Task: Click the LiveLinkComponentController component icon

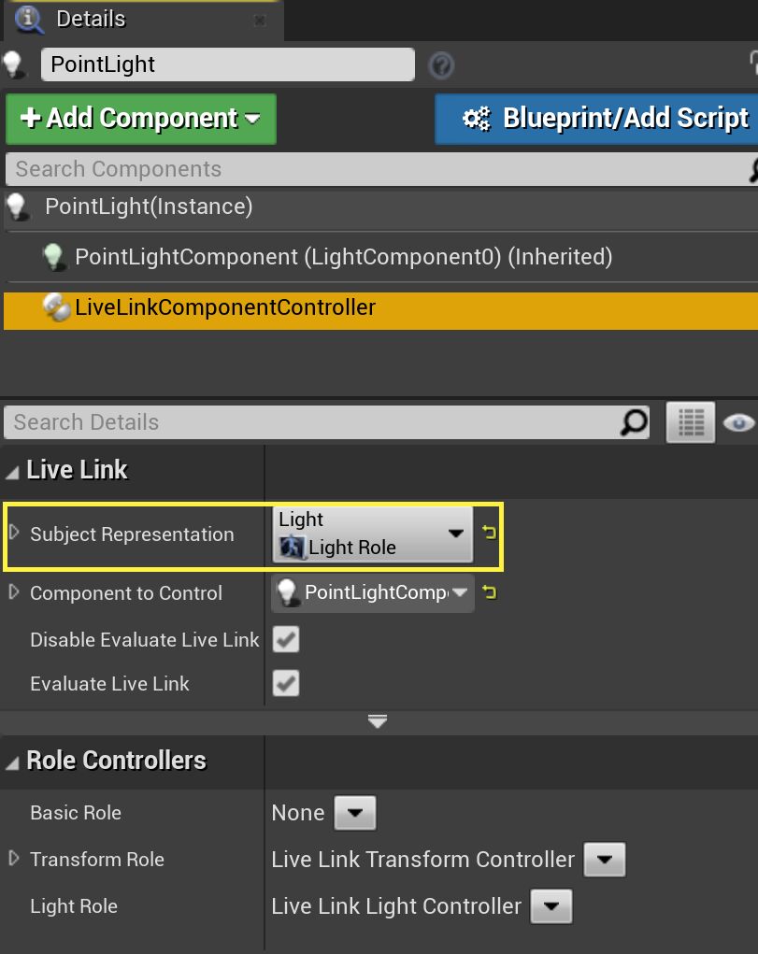Action: pos(57,307)
